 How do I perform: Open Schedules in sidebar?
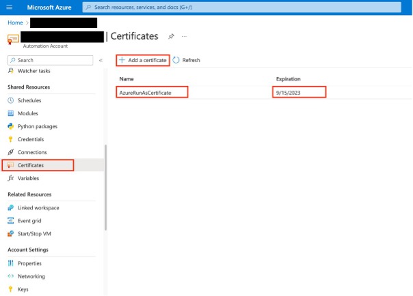click(x=29, y=100)
